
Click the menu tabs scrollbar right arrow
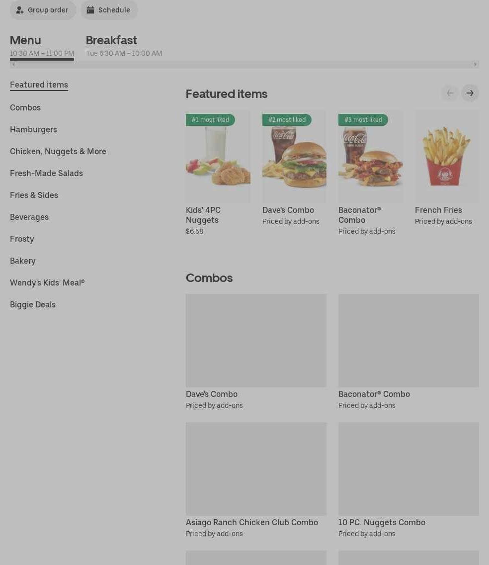[x=475, y=65]
